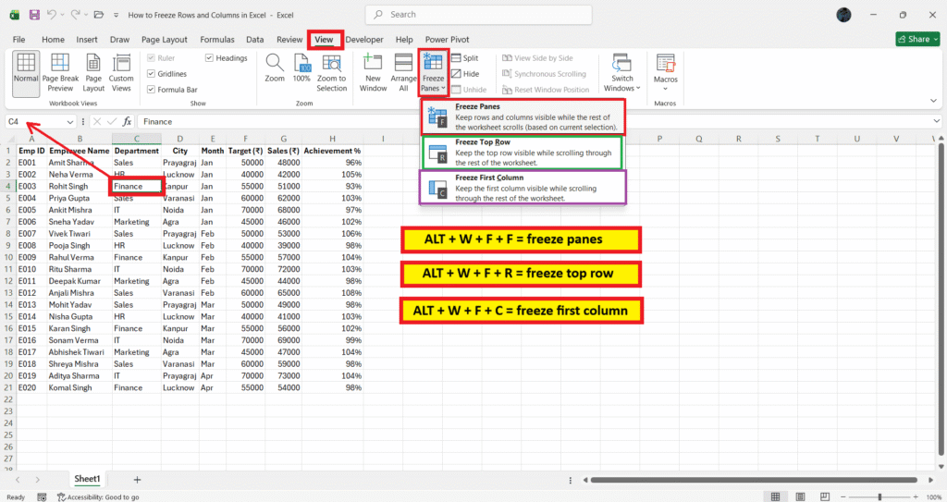Switch to the Developer tab
Image resolution: width=947 pixels, height=502 pixels.
tap(364, 39)
